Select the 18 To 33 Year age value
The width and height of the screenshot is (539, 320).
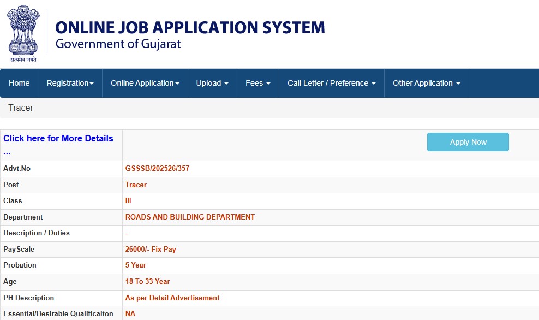coord(147,281)
